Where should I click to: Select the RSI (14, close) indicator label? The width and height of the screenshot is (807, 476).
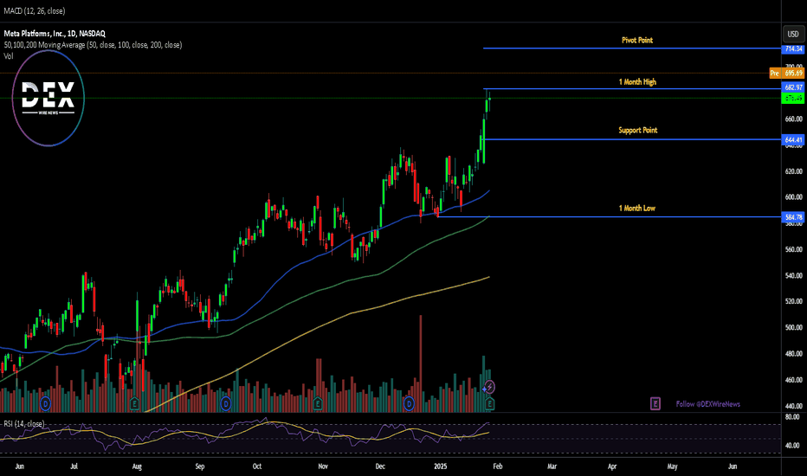pos(23,424)
